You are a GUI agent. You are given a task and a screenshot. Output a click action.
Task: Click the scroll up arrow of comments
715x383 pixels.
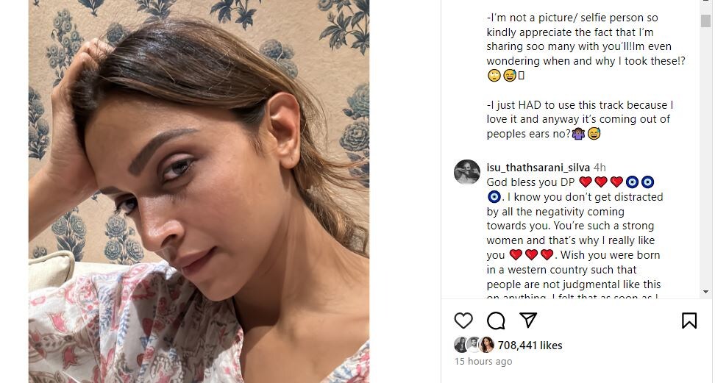coord(705,4)
